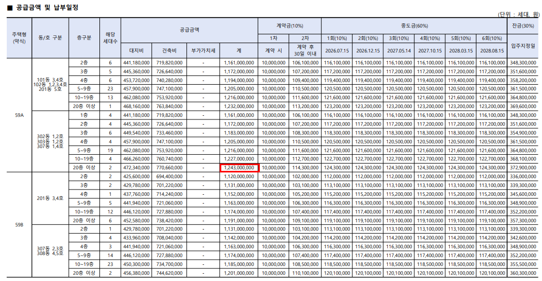Click the balance '336,000,000' cell

(523, 177)
